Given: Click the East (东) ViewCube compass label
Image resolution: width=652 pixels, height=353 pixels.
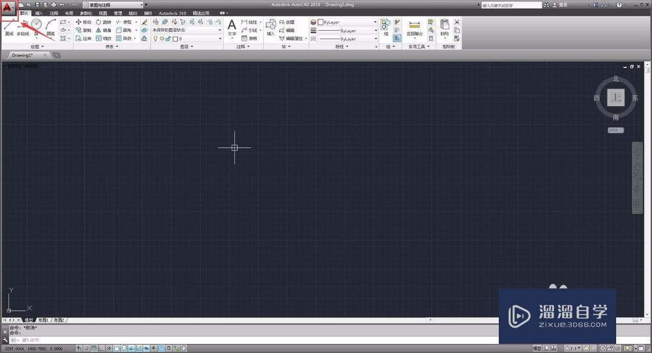Looking at the screenshot, I should (635, 98).
